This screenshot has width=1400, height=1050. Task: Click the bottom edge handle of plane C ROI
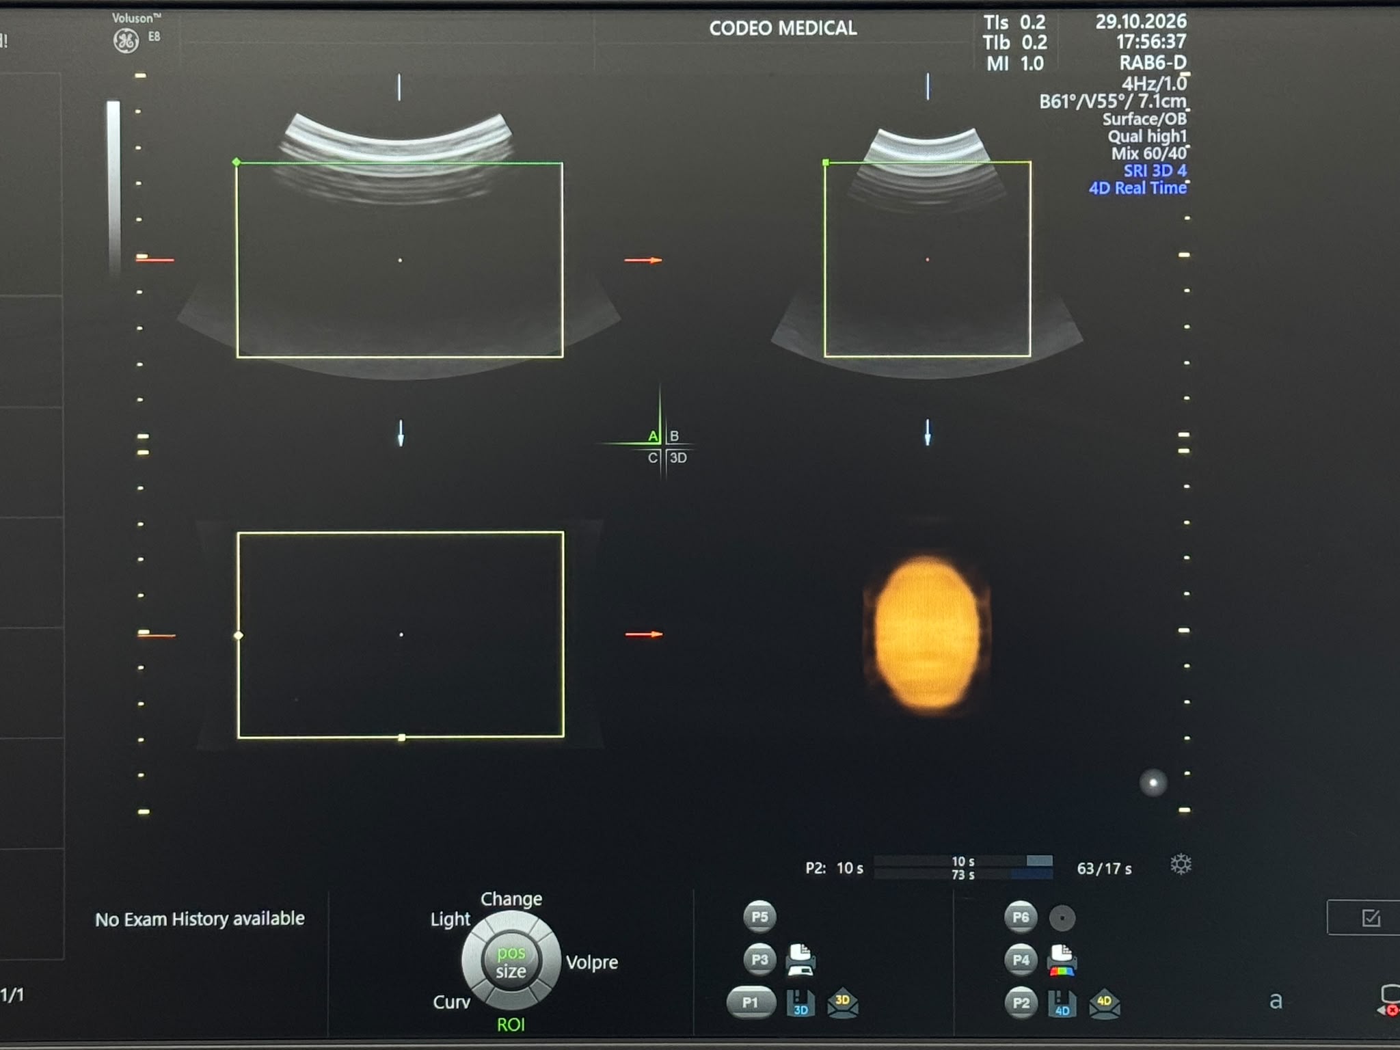pyautogui.click(x=402, y=738)
